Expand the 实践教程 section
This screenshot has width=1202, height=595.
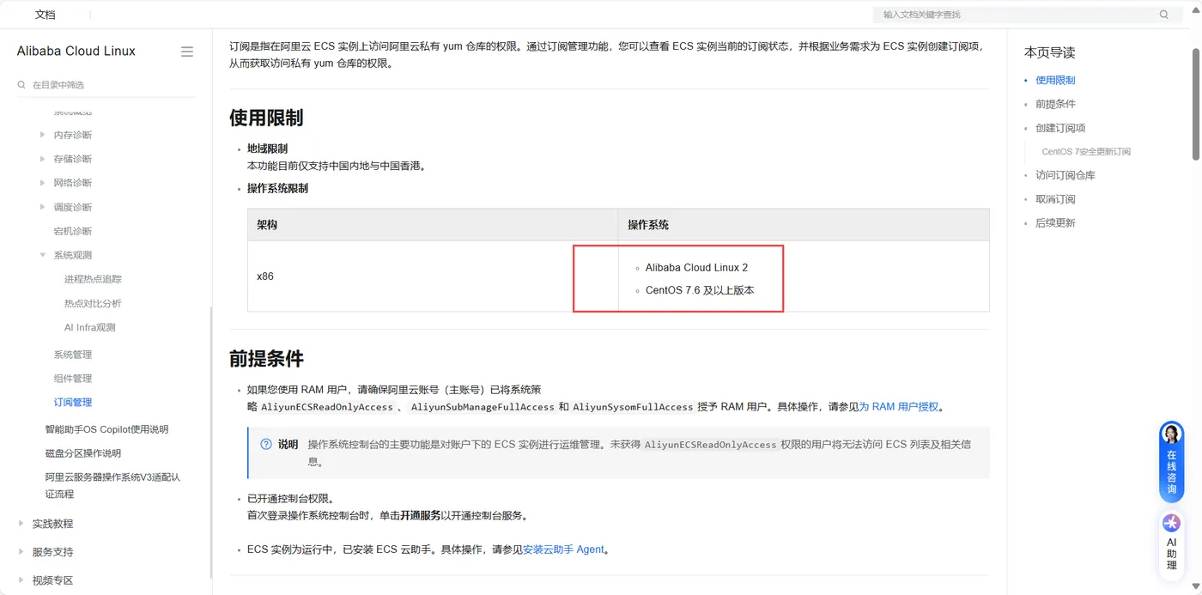[x=21, y=524]
